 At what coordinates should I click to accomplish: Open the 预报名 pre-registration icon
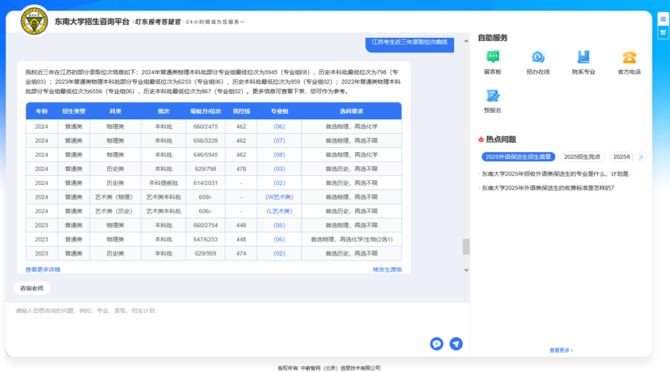click(493, 96)
